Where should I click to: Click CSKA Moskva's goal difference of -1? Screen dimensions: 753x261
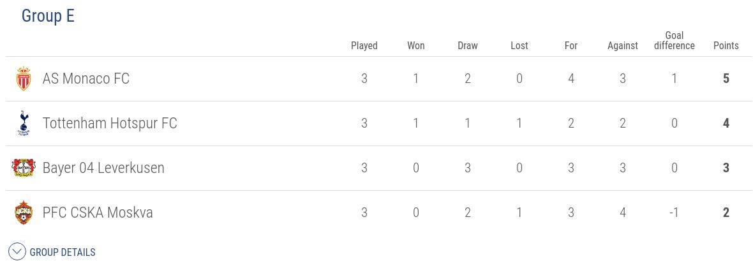(x=675, y=213)
